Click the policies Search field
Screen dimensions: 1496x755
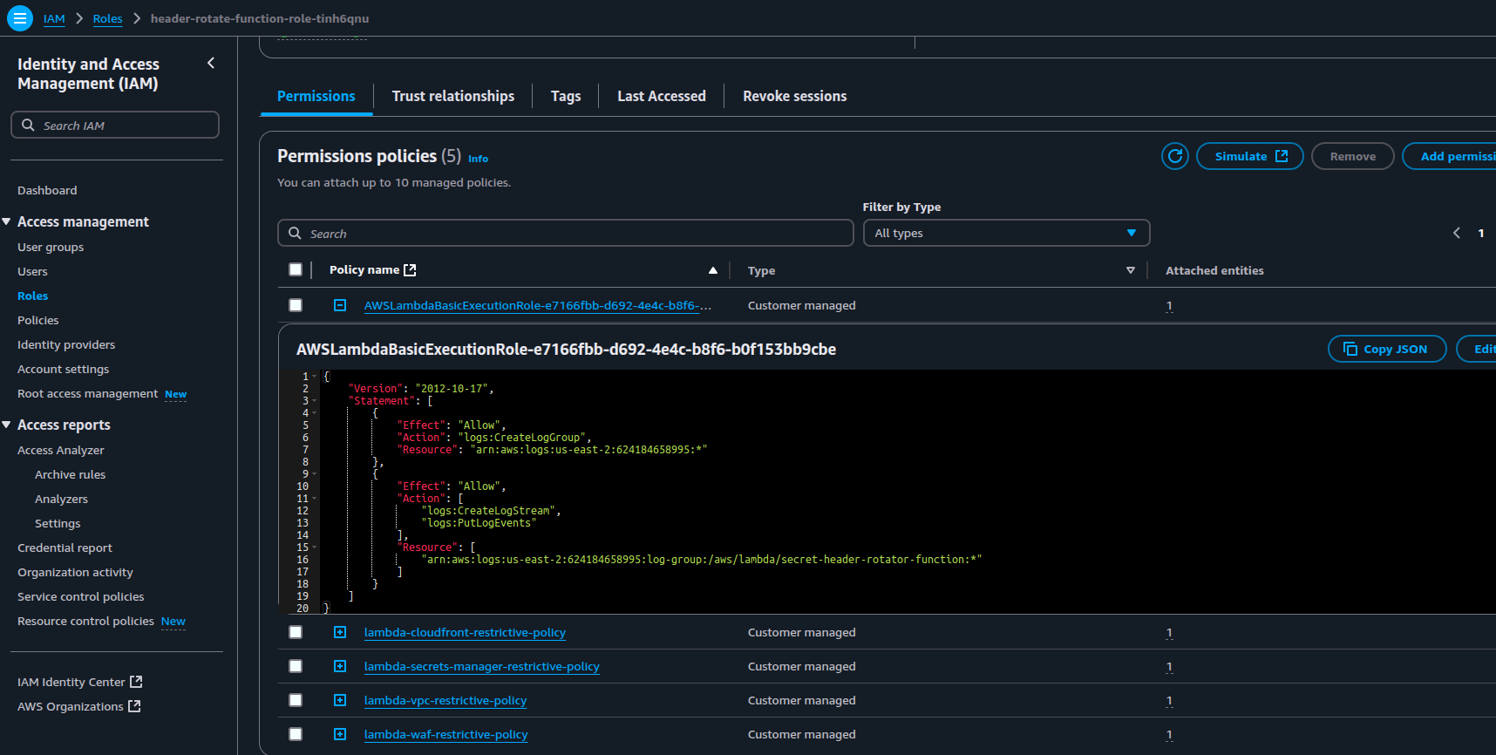click(566, 233)
